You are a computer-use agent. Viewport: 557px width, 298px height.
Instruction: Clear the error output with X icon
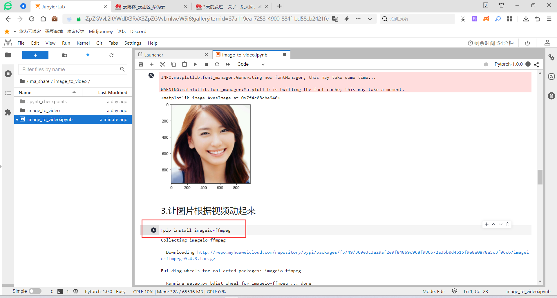point(151,75)
